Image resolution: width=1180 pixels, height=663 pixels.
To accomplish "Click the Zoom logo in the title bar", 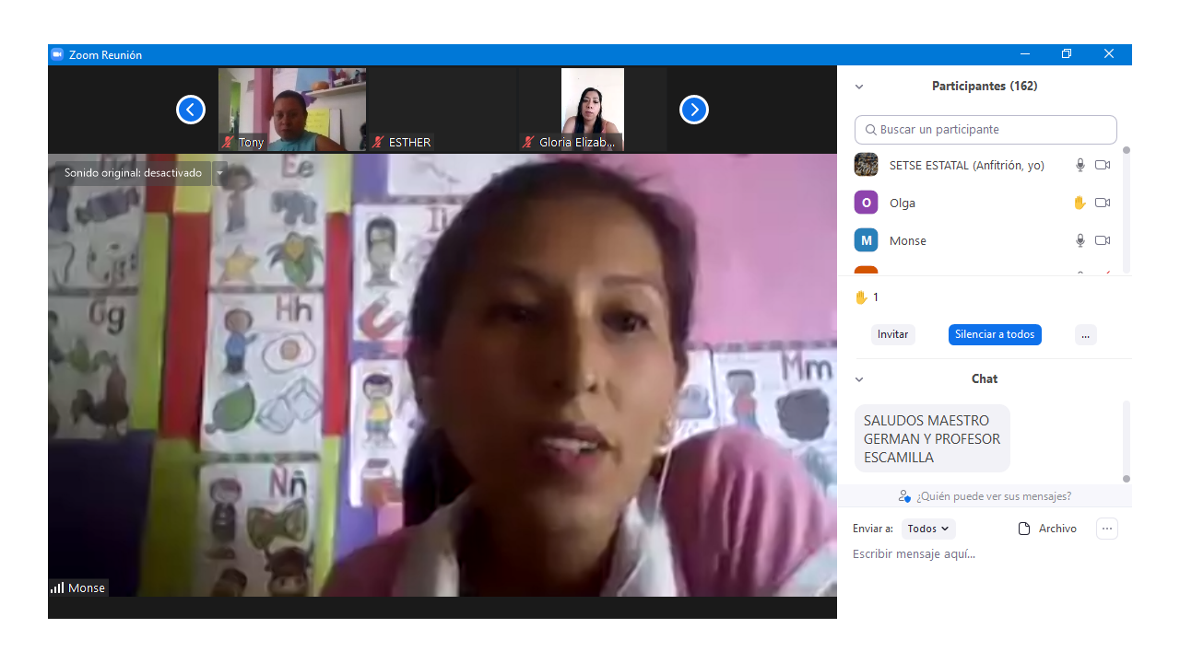I will coord(57,54).
